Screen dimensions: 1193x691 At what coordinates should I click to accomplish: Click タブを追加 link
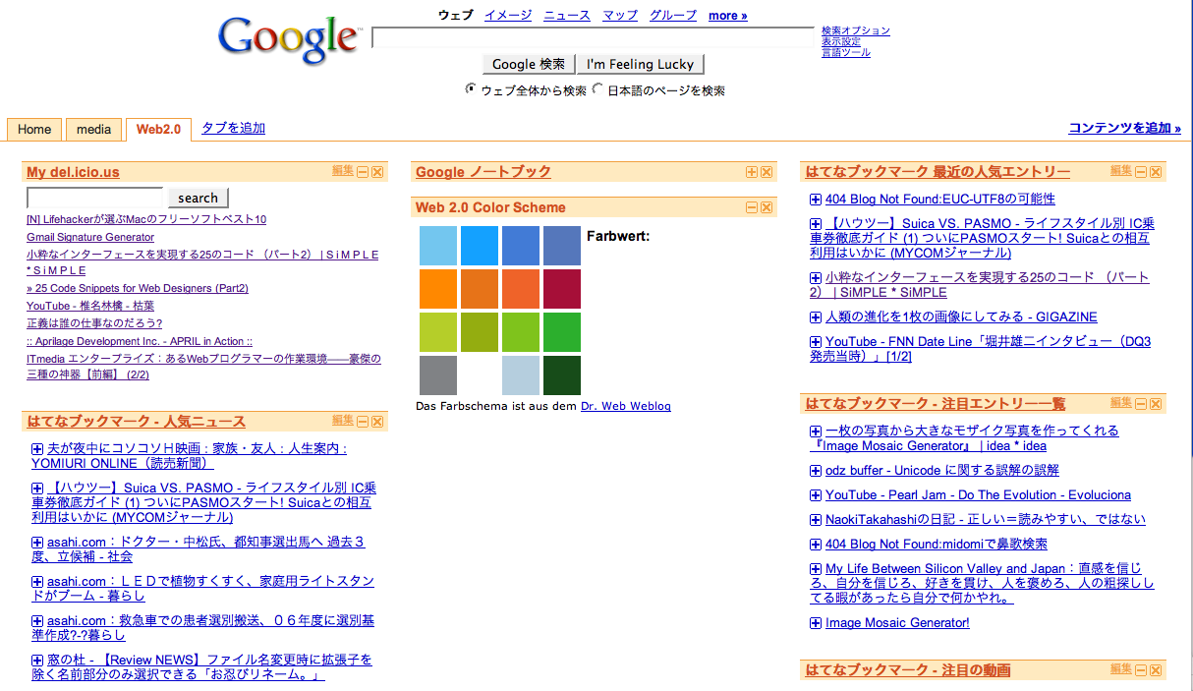point(233,128)
